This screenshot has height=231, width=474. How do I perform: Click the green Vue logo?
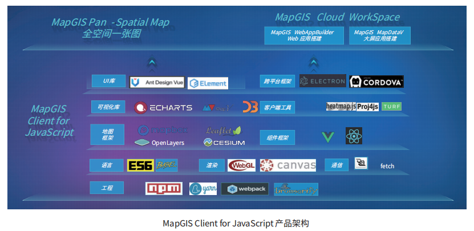[328, 137]
